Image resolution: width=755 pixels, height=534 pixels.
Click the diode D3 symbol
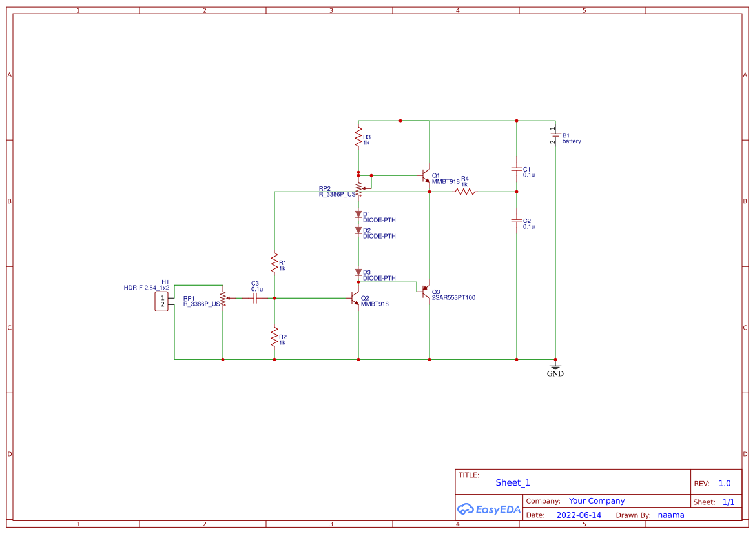pyautogui.click(x=358, y=272)
